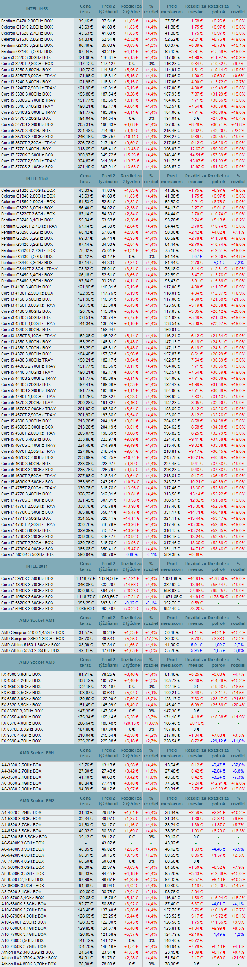Select Pentium G3258 3,2GHz BOX product name
Viewport: 247px width, 967px height.
[27, 238]
